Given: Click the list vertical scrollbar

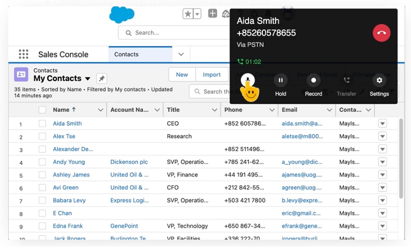Looking at the screenshot, I should [x=401, y=159].
